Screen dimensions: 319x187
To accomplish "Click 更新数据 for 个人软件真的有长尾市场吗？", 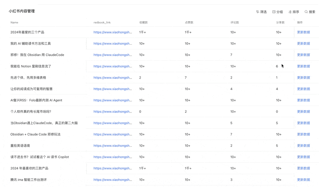I will [x=303, y=112].
